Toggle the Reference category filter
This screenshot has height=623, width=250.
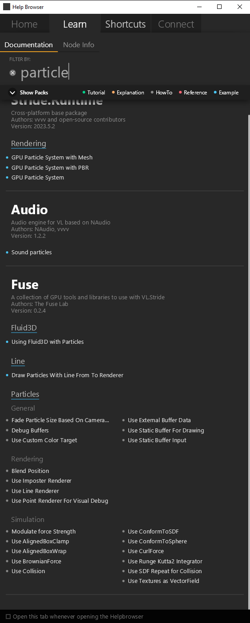(x=193, y=93)
